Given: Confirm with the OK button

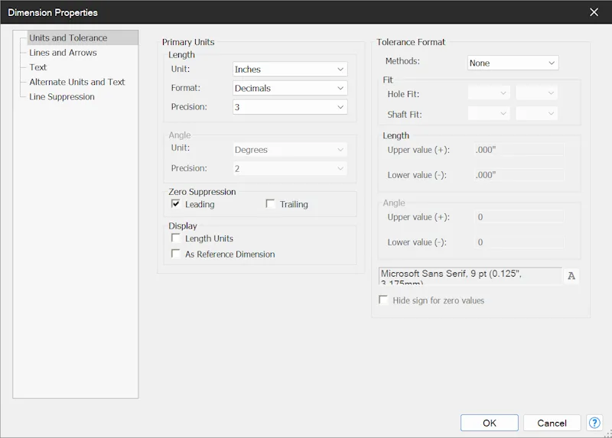Looking at the screenshot, I should [490, 423].
